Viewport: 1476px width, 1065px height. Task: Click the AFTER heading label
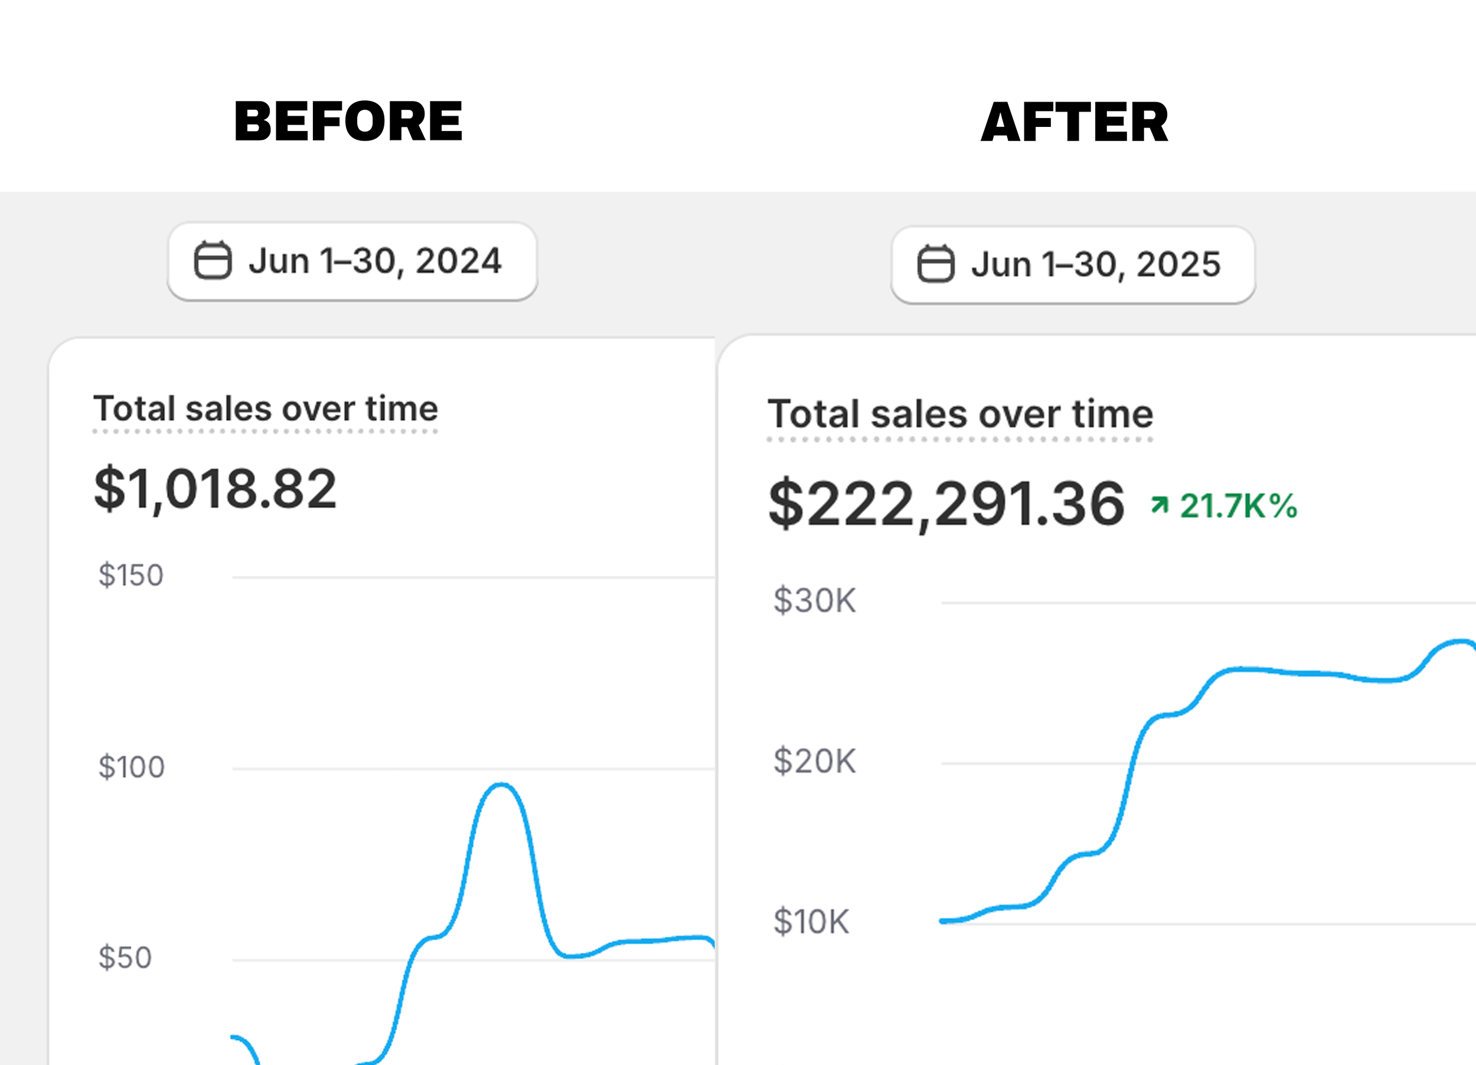pyautogui.click(x=1075, y=123)
